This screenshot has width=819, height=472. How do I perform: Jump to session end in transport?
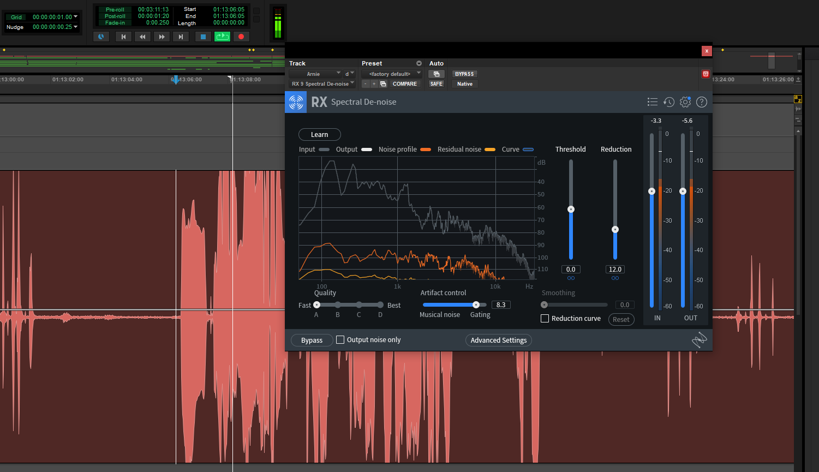tap(181, 37)
